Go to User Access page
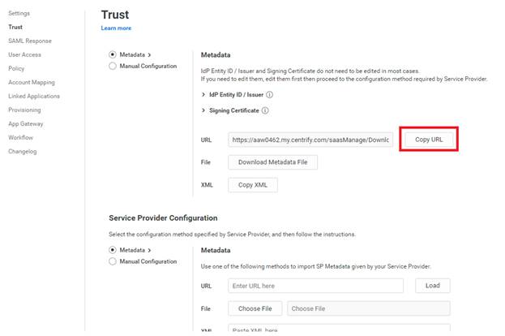Viewport: 505px width, 336px height. point(24,54)
